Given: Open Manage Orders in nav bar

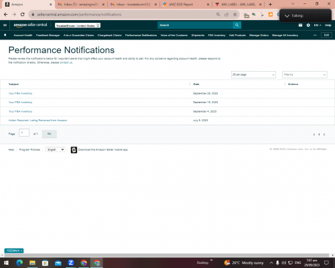Looking at the screenshot, I should [x=259, y=36].
